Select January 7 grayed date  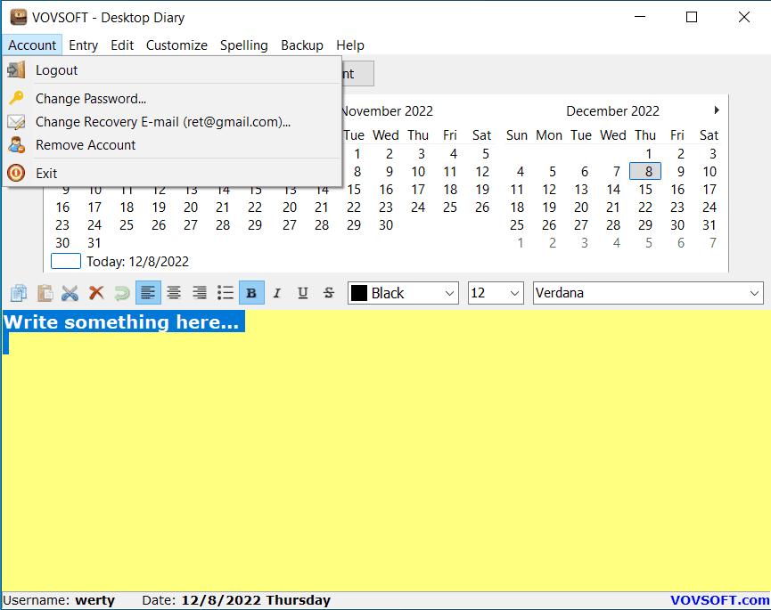click(712, 242)
